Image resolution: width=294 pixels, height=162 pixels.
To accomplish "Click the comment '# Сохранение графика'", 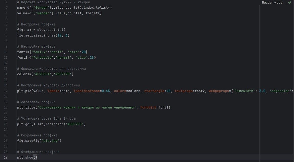I will (x=37, y=135).
